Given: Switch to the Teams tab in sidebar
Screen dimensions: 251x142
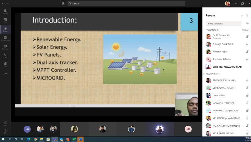Looking at the screenshot, I should (x=5, y=29).
